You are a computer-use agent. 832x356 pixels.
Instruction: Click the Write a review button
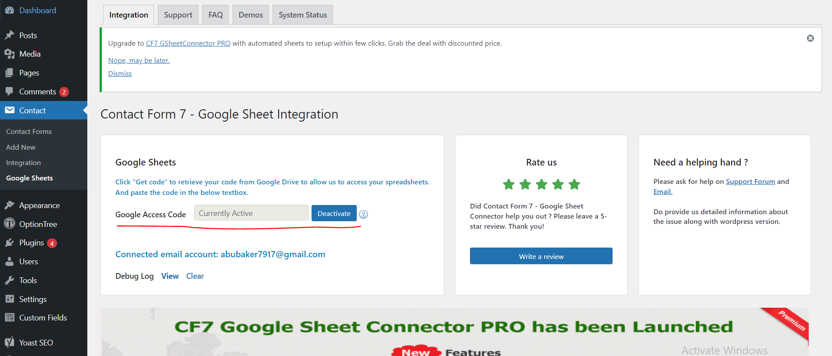tap(541, 256)
